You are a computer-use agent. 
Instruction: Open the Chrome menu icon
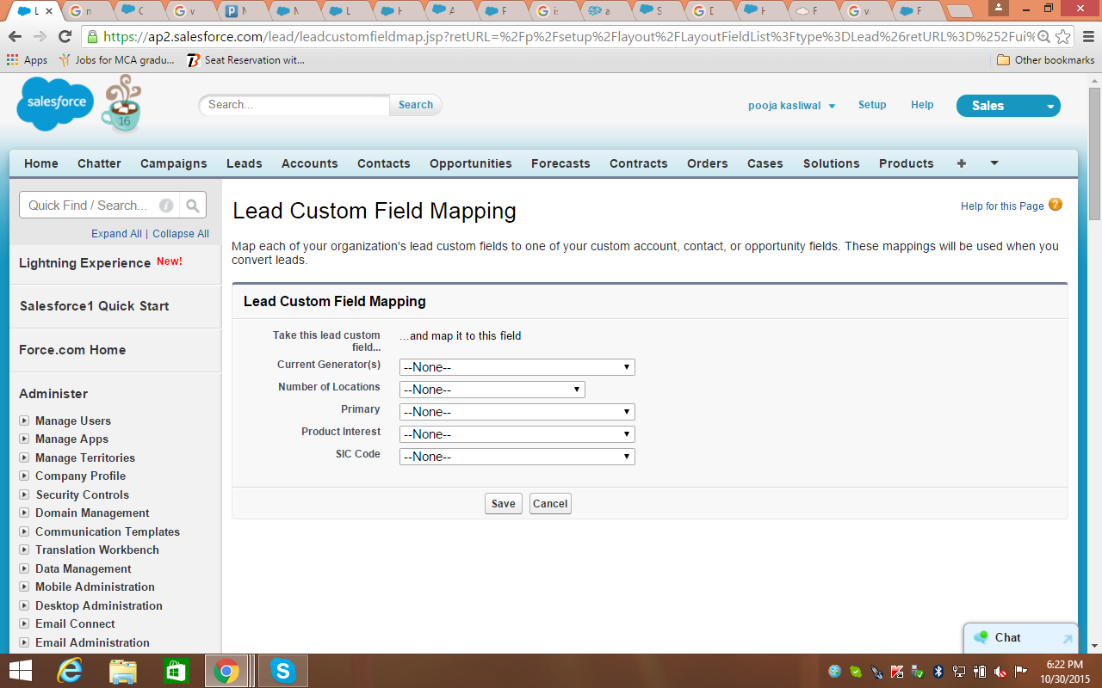(1087, 37)
